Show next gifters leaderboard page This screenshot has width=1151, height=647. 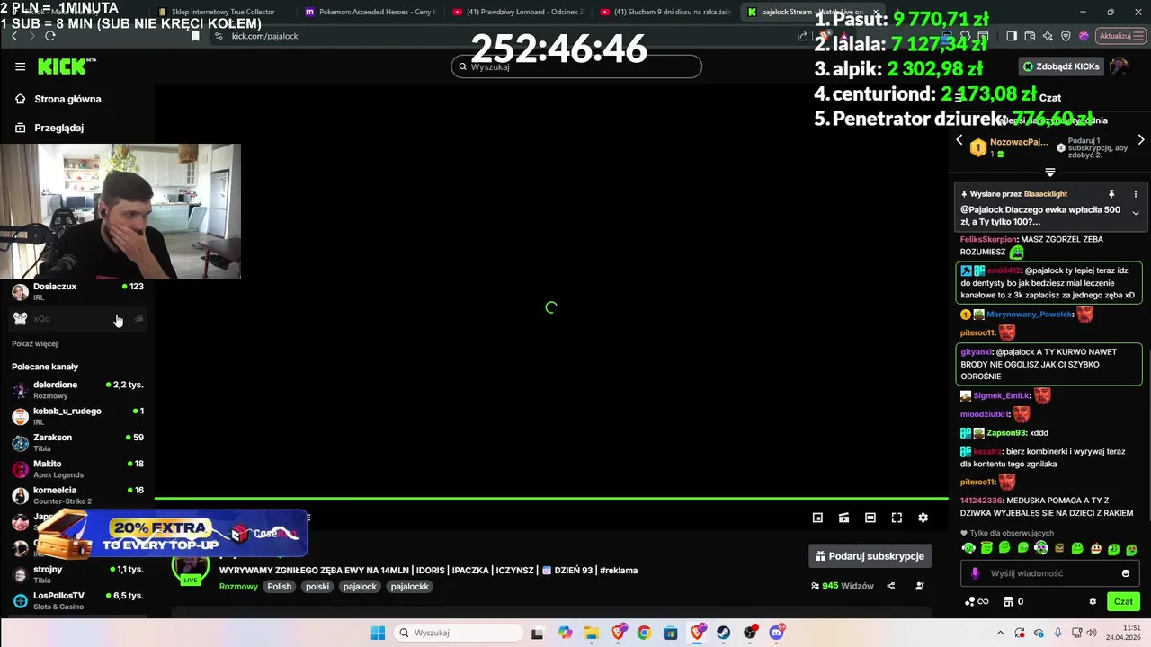click(1141, 140)
